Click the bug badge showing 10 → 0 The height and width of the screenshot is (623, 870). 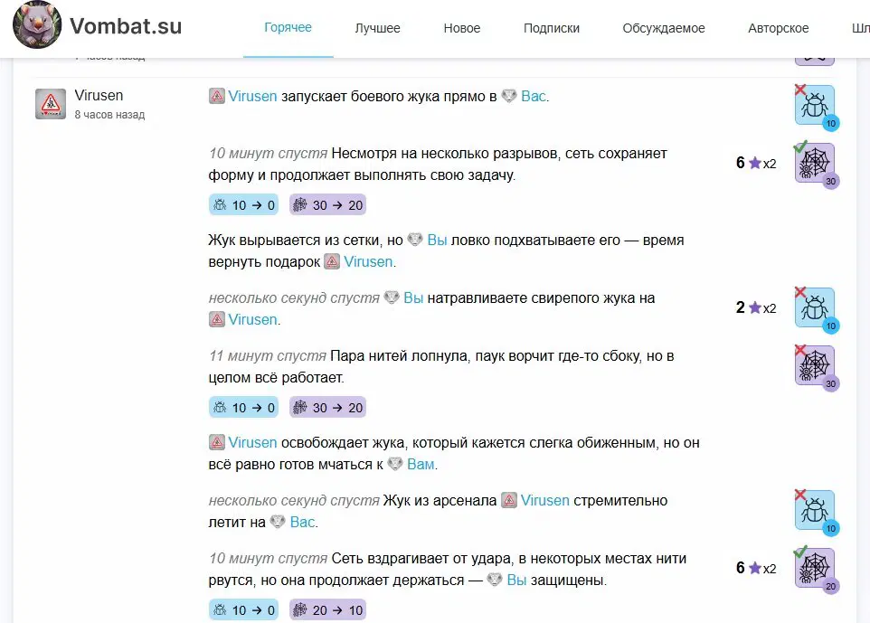(242, 204)
